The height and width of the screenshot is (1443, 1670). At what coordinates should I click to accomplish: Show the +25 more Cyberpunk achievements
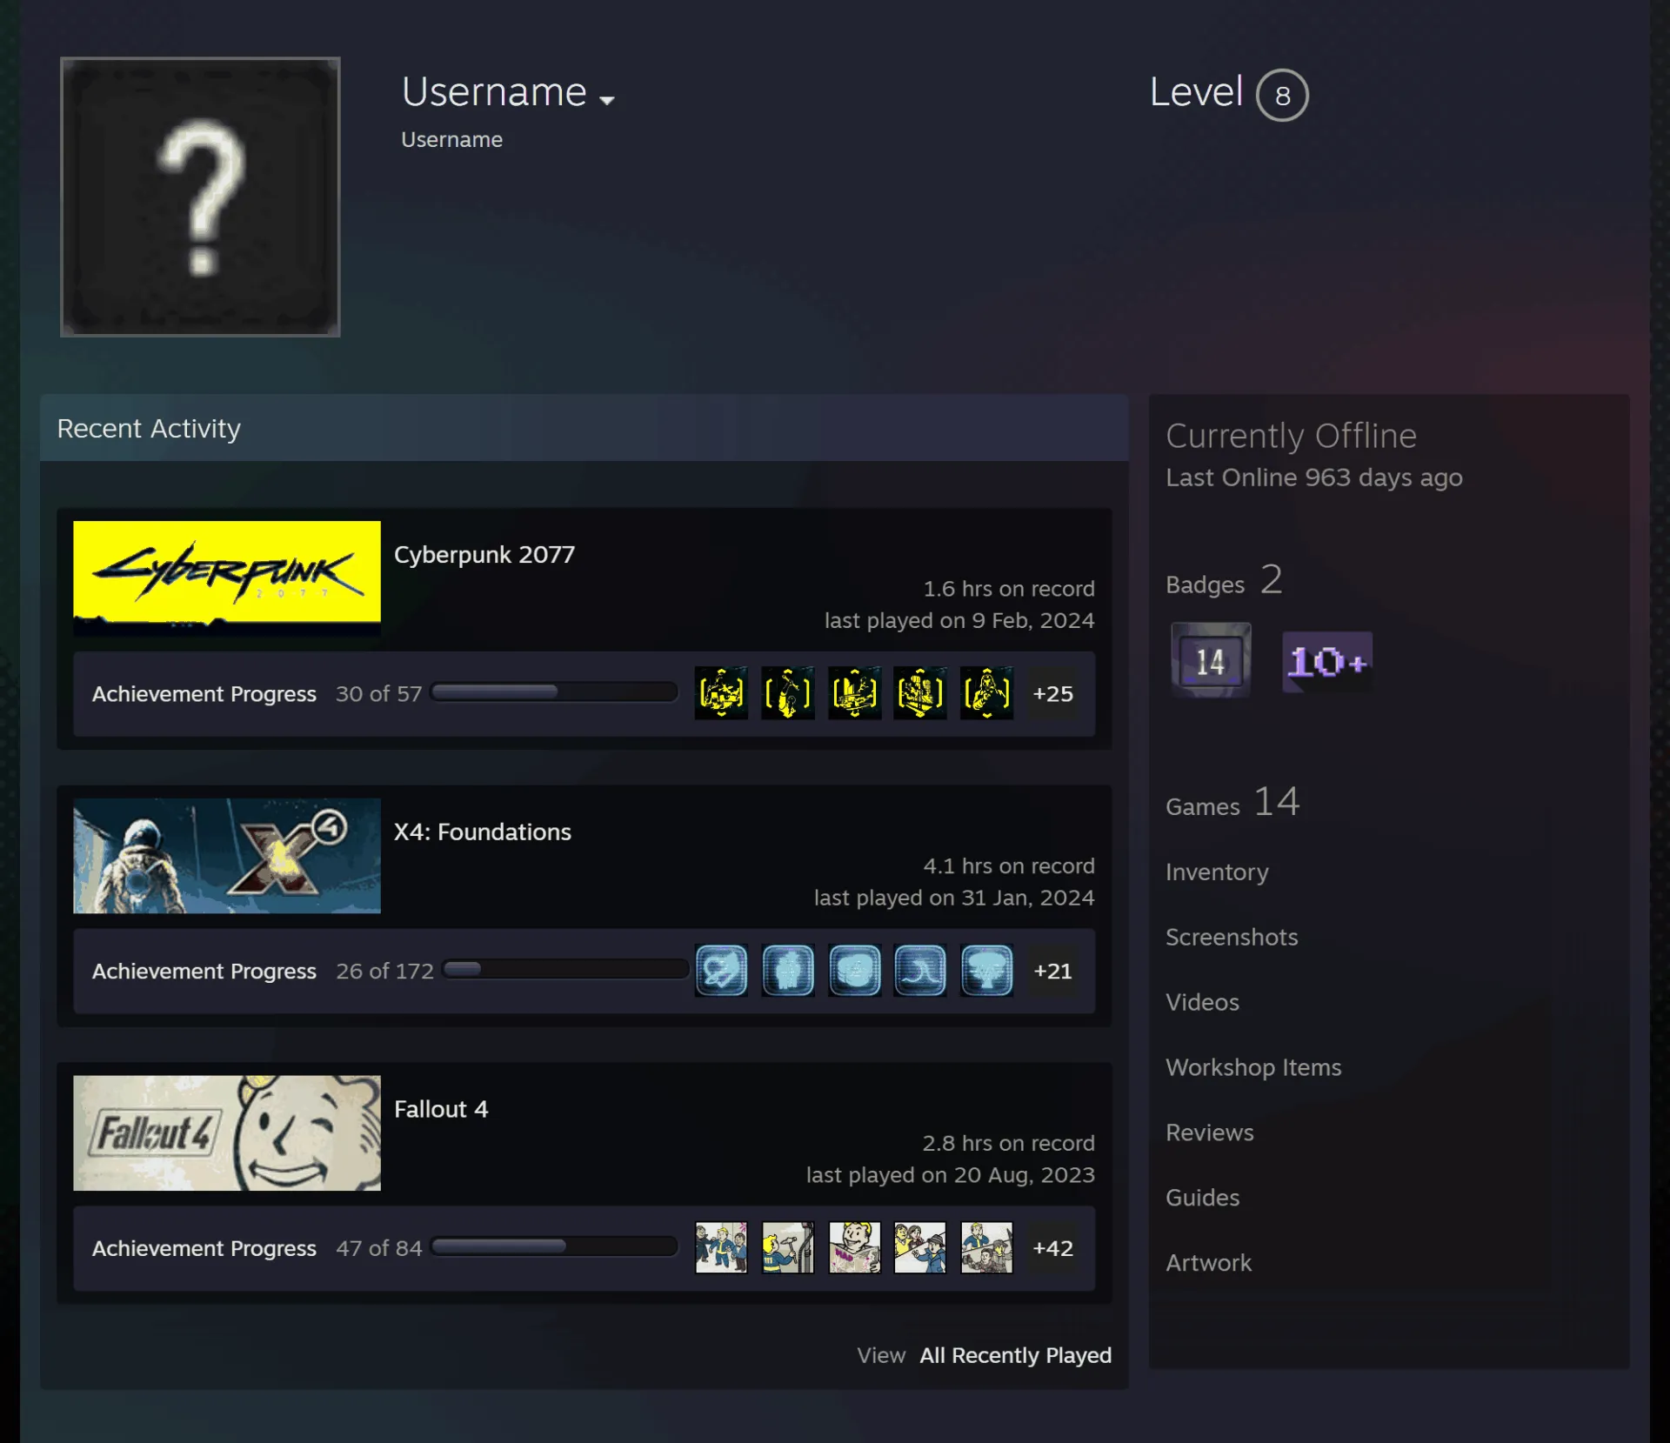tap(1052, 693)
